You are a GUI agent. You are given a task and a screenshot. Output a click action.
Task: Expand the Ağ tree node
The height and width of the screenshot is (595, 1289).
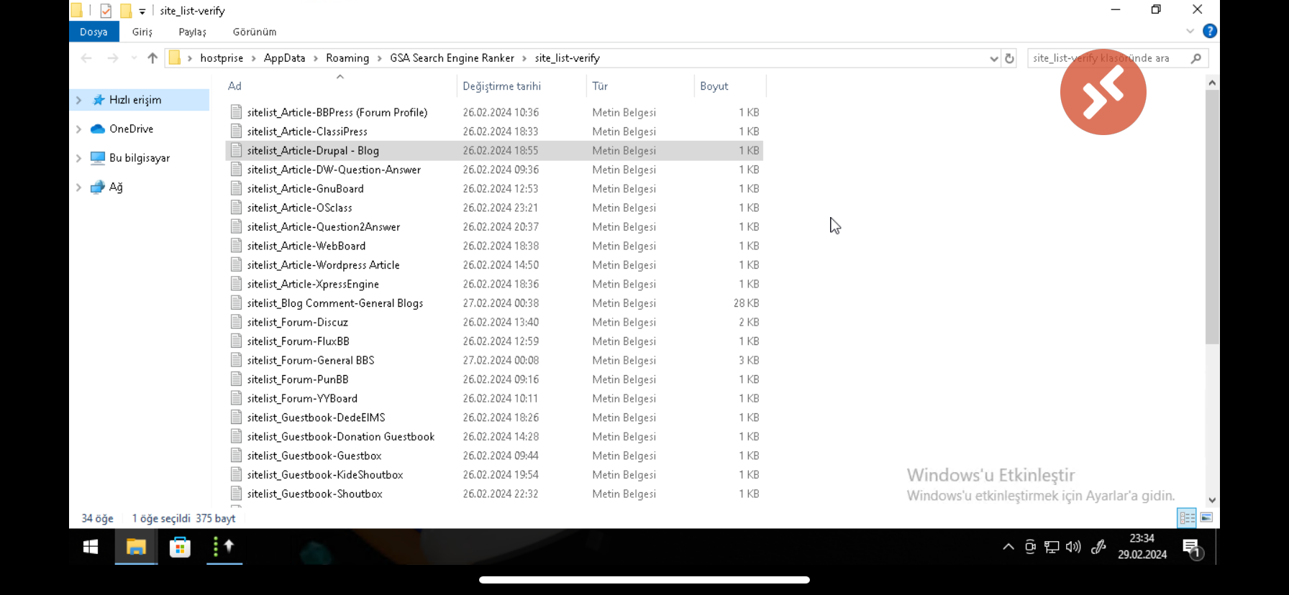coord(78,188)
